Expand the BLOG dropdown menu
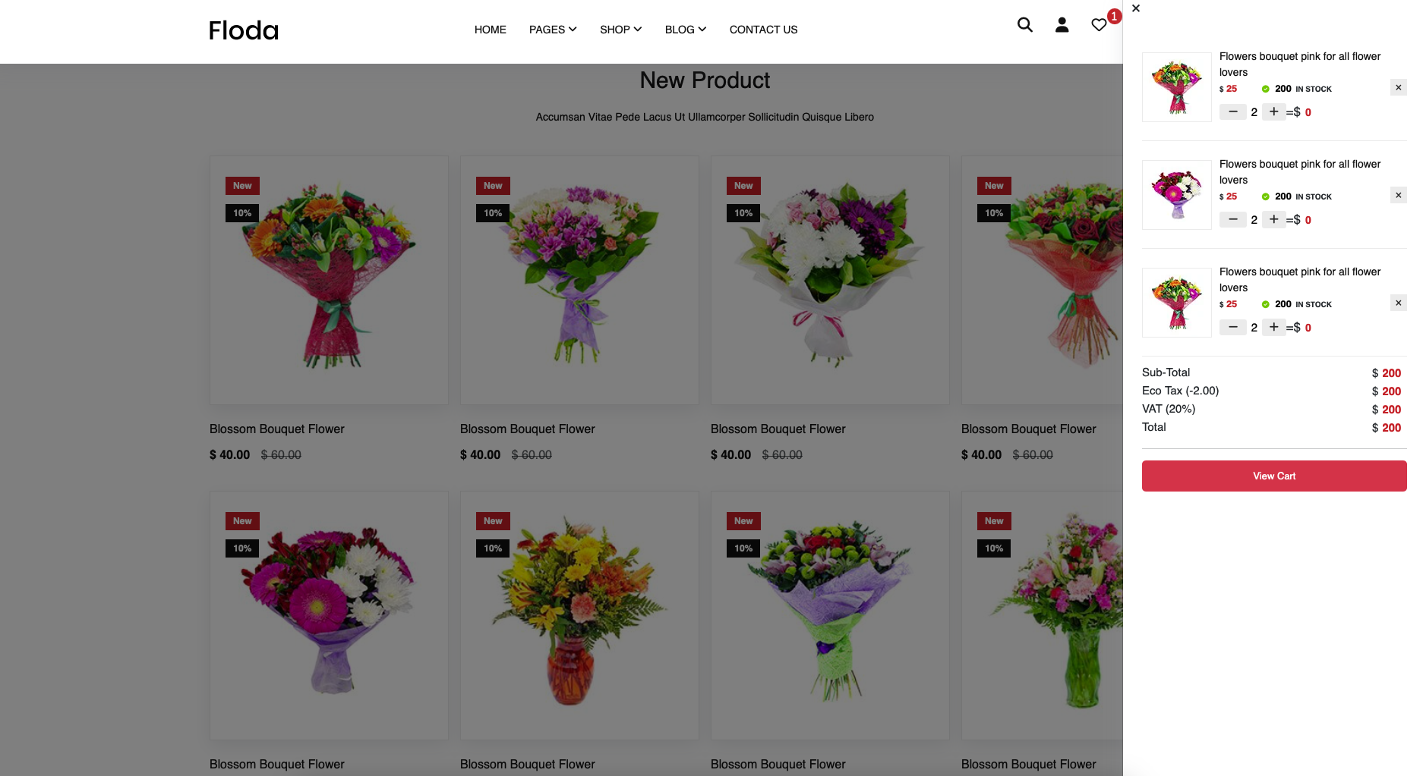This screenshot has width=1423, height=776. coord(684,30)
